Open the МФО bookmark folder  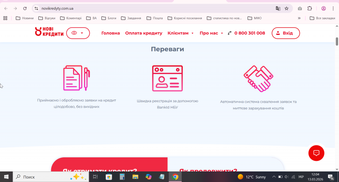[x=254, y=18]
